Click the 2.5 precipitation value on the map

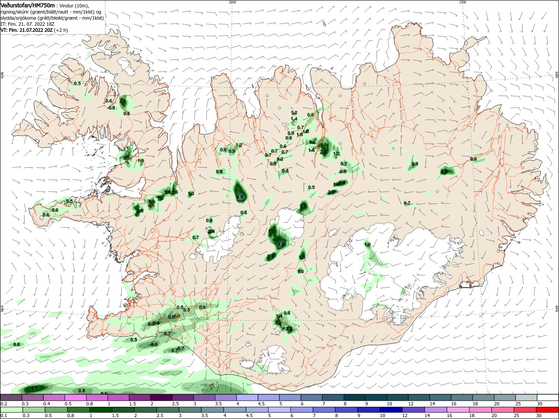click(x=289, y=328)
